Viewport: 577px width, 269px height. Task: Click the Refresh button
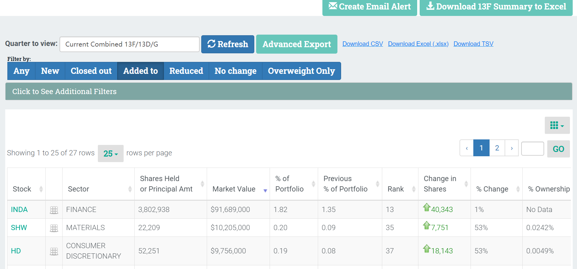click(x=228, y=44)
